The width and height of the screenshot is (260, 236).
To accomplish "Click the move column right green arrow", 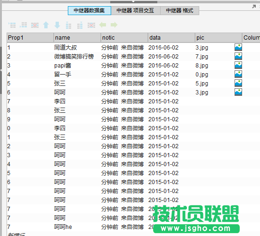I will 114,25.
